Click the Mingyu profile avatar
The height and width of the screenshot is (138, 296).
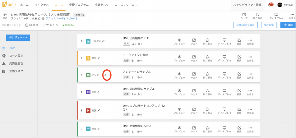pos(280,5)
